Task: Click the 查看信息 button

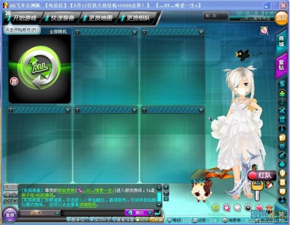Action: click(123, 220)
